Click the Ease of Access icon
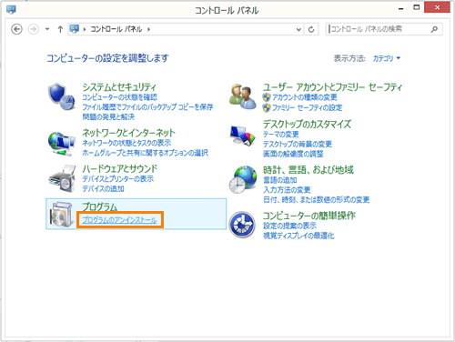 (x=242, y=225)
